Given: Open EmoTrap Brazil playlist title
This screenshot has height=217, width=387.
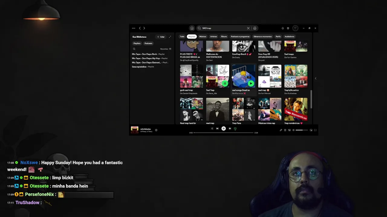Looking at the screenshot, I should tap(242, 54).
